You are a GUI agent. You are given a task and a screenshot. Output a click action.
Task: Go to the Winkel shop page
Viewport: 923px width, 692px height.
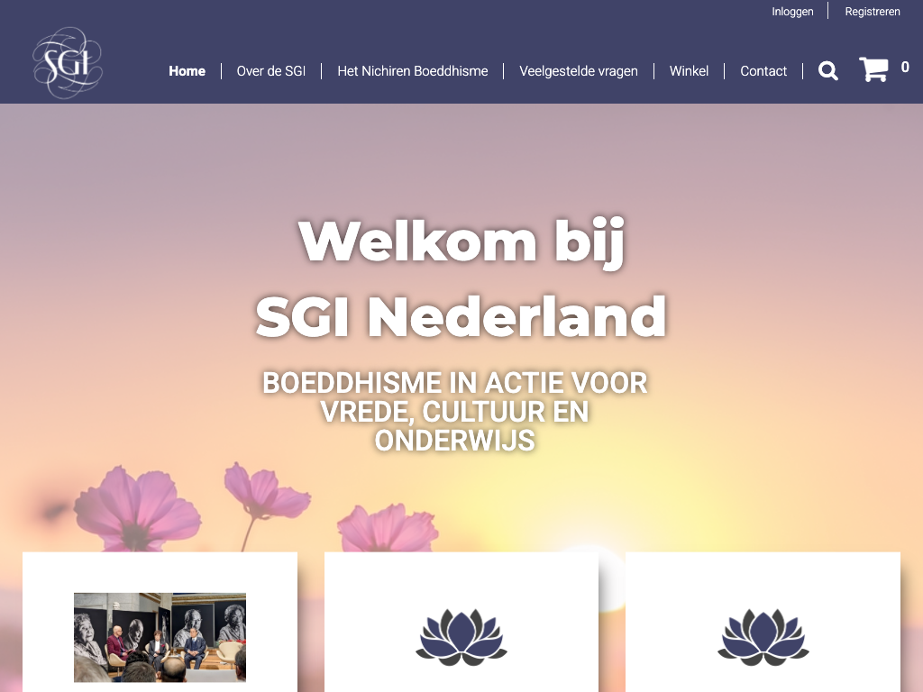coord(689,71)
